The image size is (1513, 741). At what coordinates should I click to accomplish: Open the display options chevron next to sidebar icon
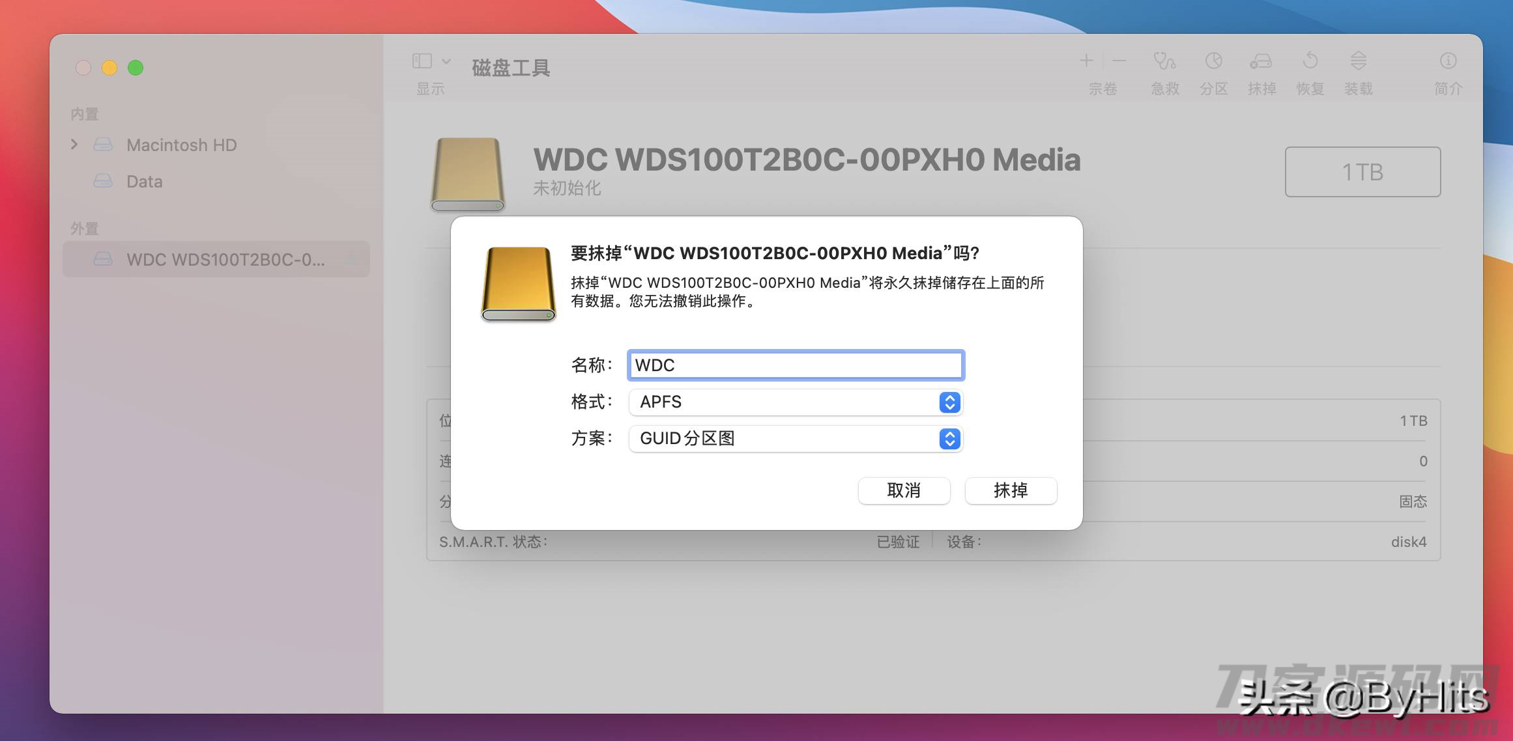click(446, 61)
